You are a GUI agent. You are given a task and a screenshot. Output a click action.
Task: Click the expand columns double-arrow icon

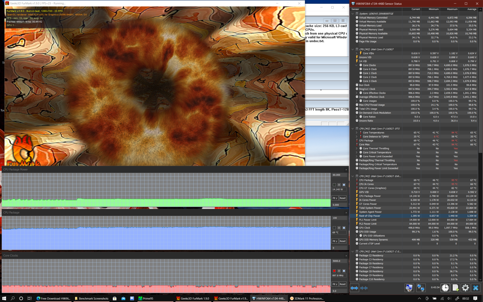coord(354,288)
